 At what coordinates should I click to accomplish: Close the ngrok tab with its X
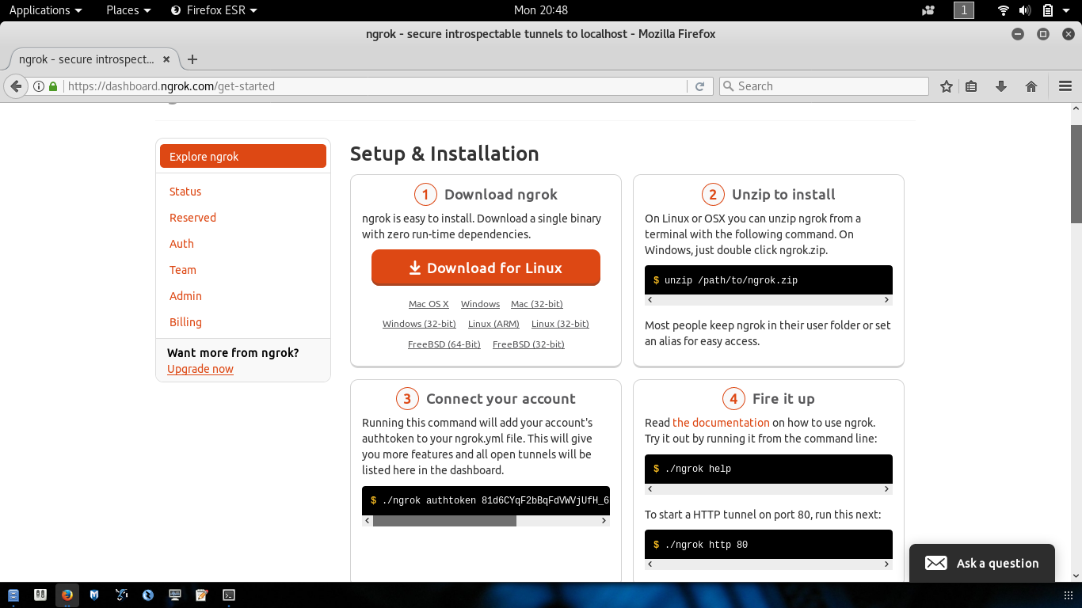[x=166, y=59]
